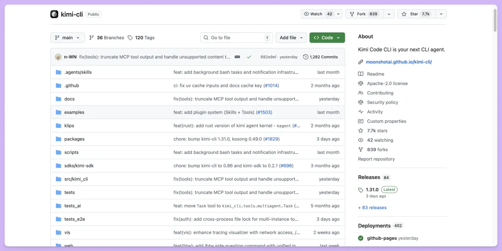502x251 pixels.
Task: Open the star lists dropdown arrow
Action: pos(441,14)
